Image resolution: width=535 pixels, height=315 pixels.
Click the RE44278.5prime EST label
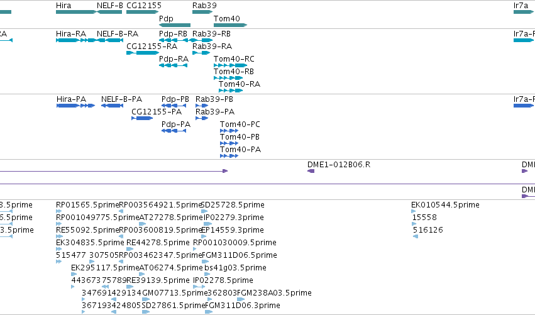point(158,243)
